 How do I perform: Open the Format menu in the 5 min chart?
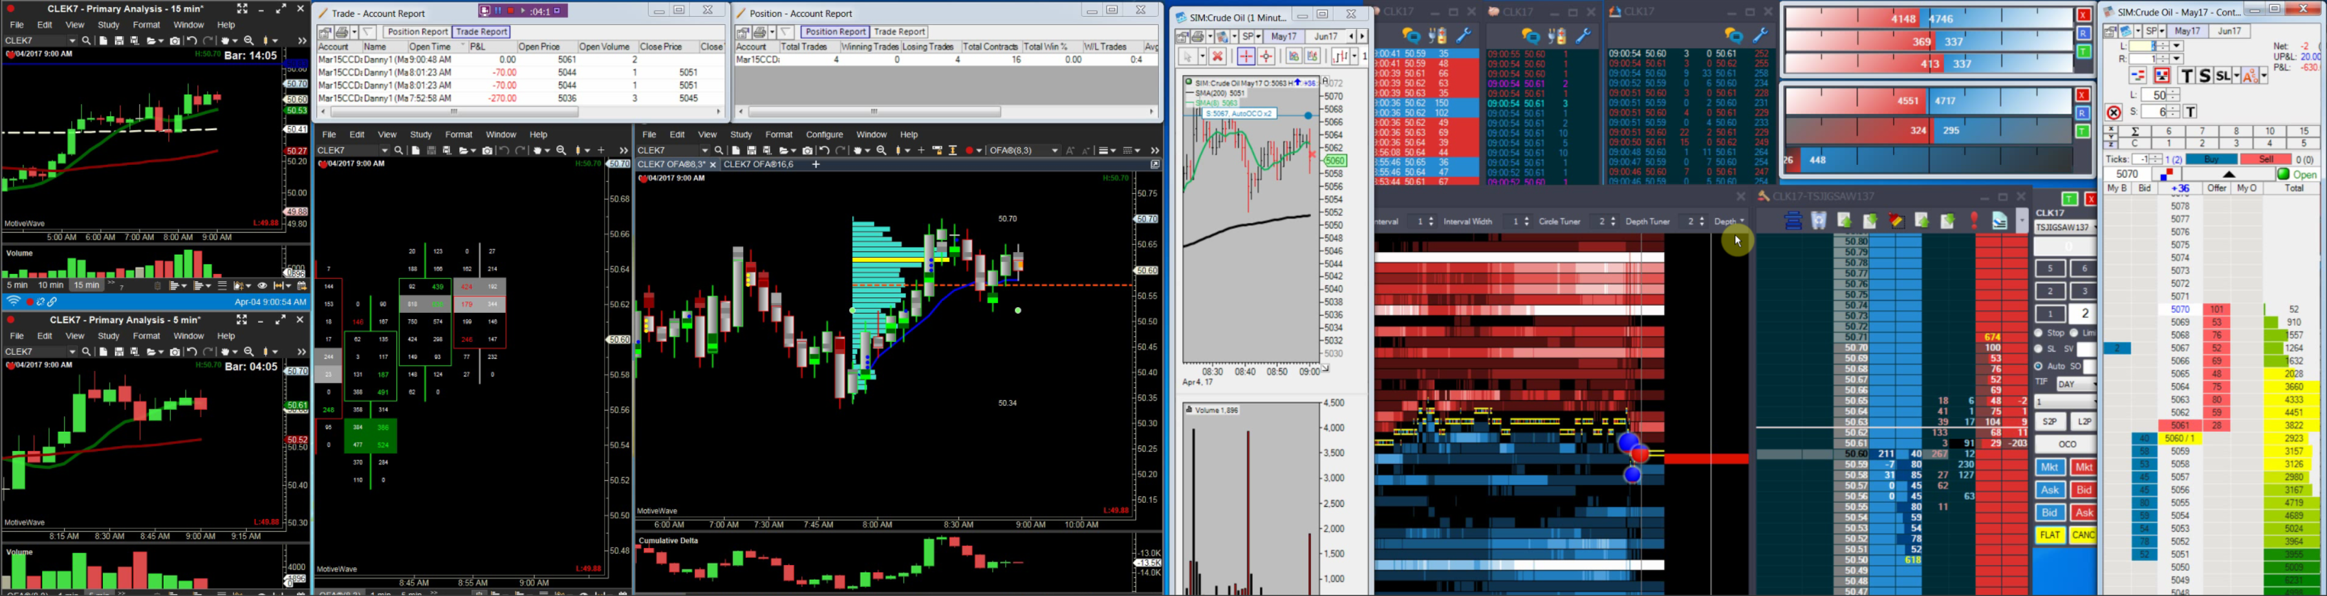146,336
